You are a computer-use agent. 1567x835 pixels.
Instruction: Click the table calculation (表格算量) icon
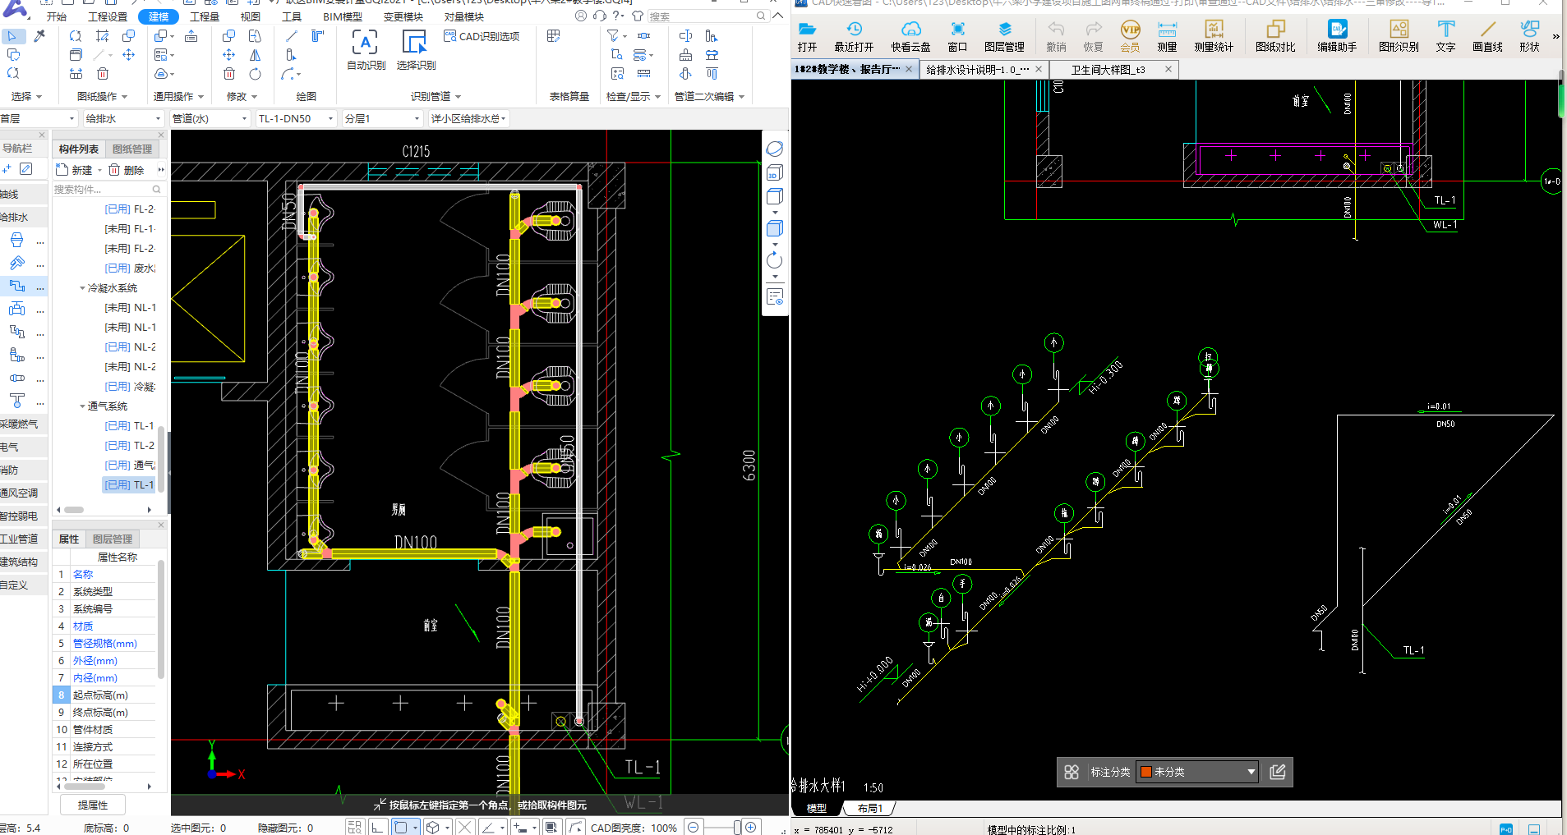[x=554, y=36]
